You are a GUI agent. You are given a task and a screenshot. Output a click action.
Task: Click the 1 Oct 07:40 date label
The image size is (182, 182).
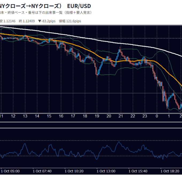pos(42,171)
